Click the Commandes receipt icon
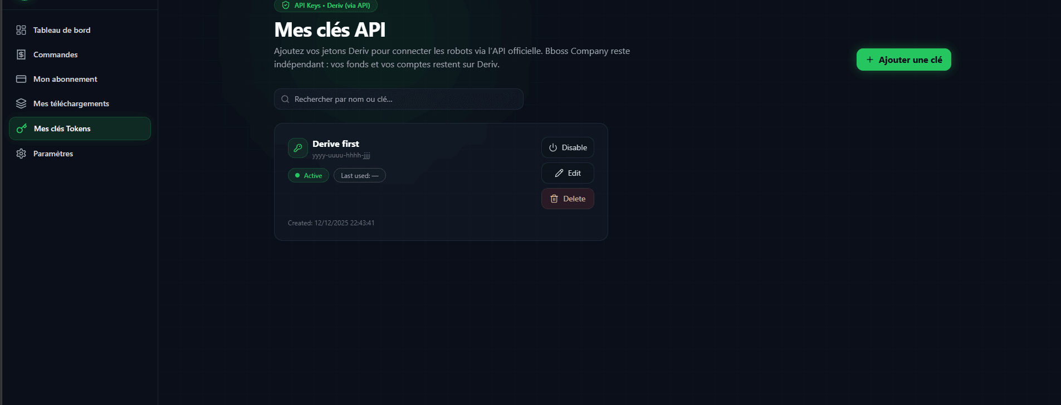 [21, 55]
